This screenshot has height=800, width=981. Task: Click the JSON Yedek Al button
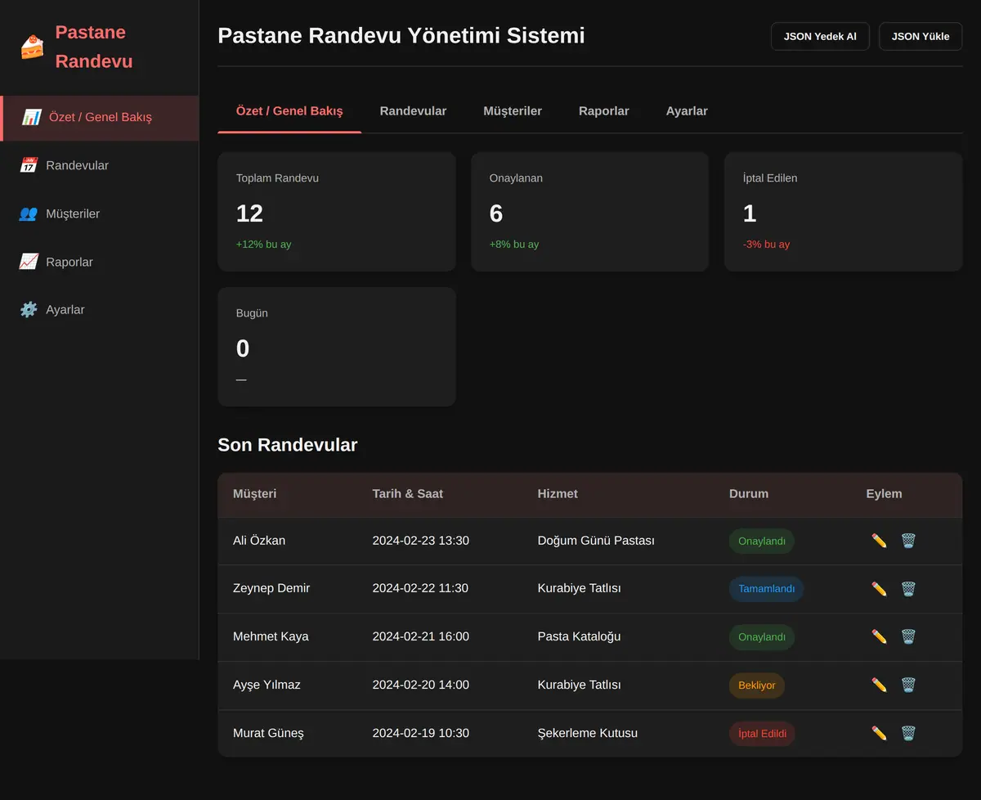point(820,36)
